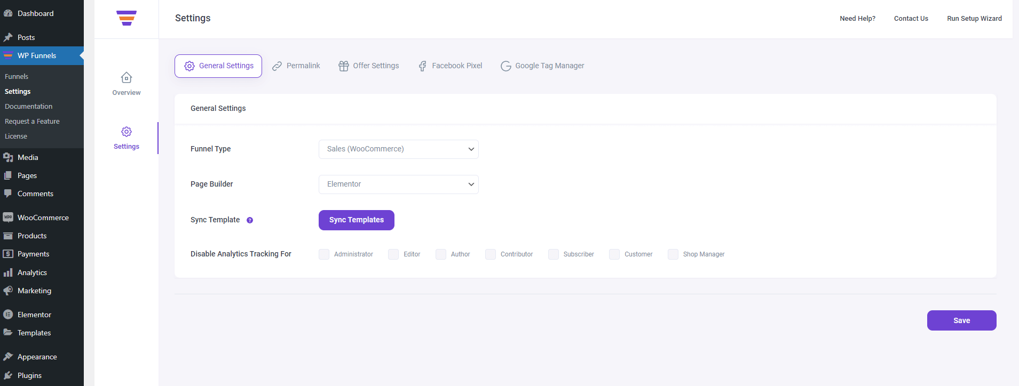Check the Subscriber tracking checkbox
The image size is (1019, 386).
(x=554, y=254)
